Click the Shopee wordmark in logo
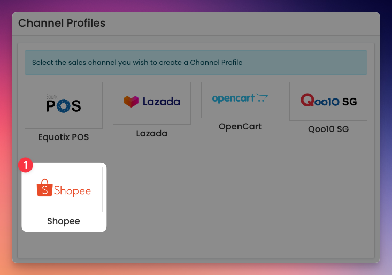This screenshot has width=392, height=275. pyautogui.click(x=73, y=190)
